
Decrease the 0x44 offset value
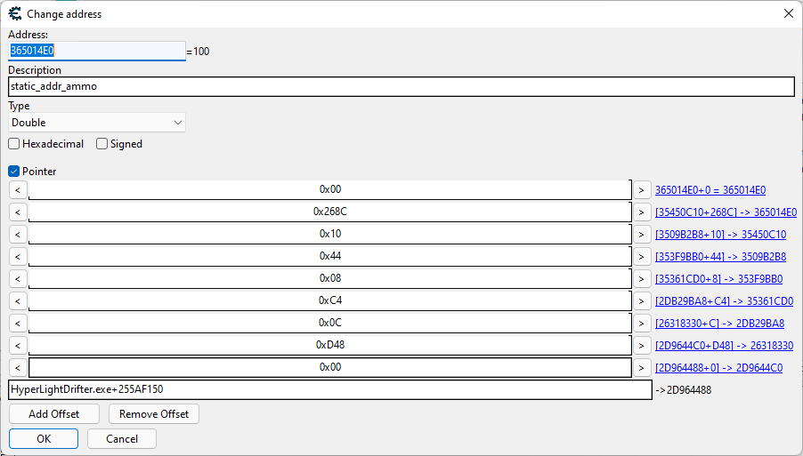(x=18, y=256)
